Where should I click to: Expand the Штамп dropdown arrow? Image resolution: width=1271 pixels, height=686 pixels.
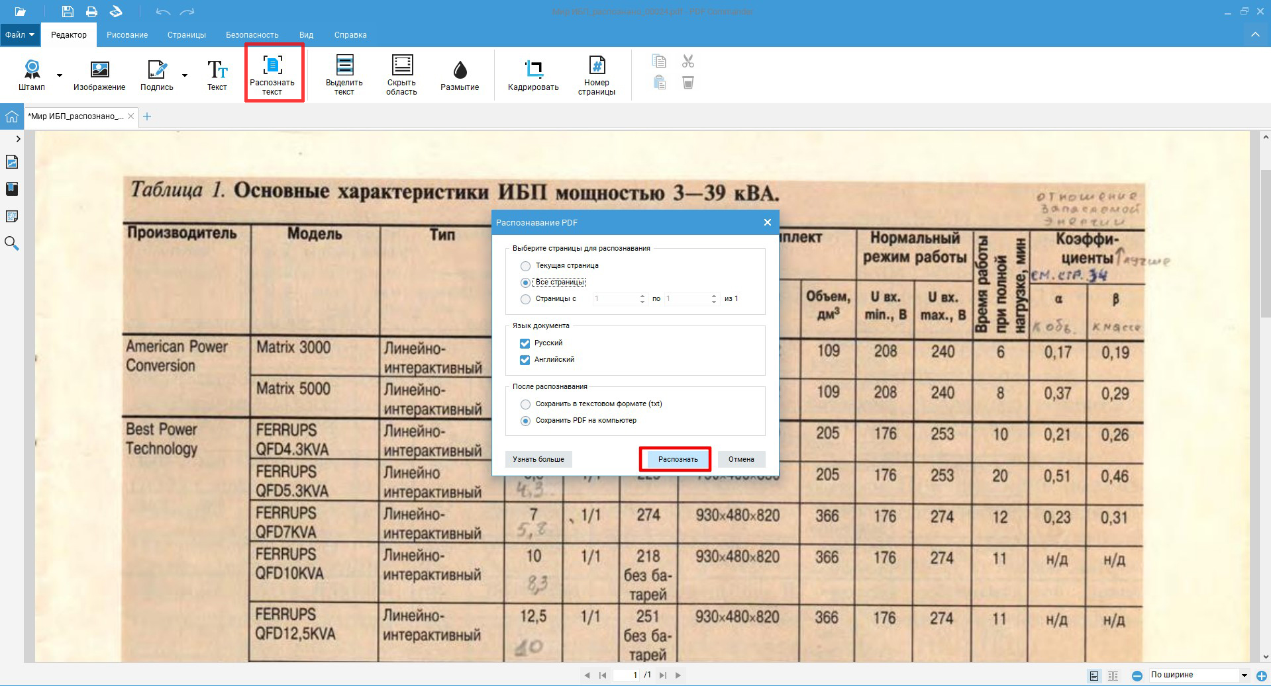[60, 75]
